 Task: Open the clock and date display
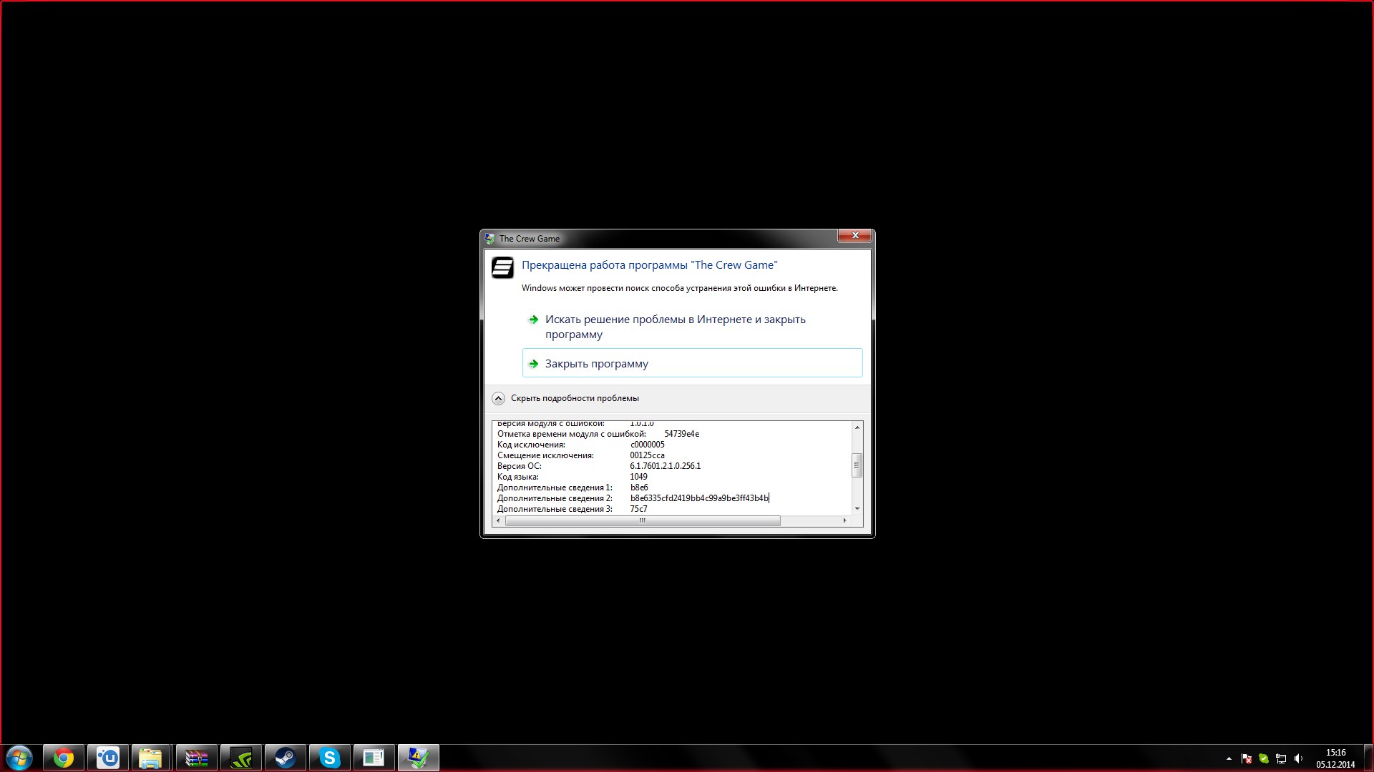[1335, 758]
